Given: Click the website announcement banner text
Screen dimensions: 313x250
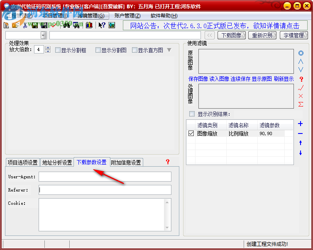Looking at the screenshot, I should tap(215, 26).
